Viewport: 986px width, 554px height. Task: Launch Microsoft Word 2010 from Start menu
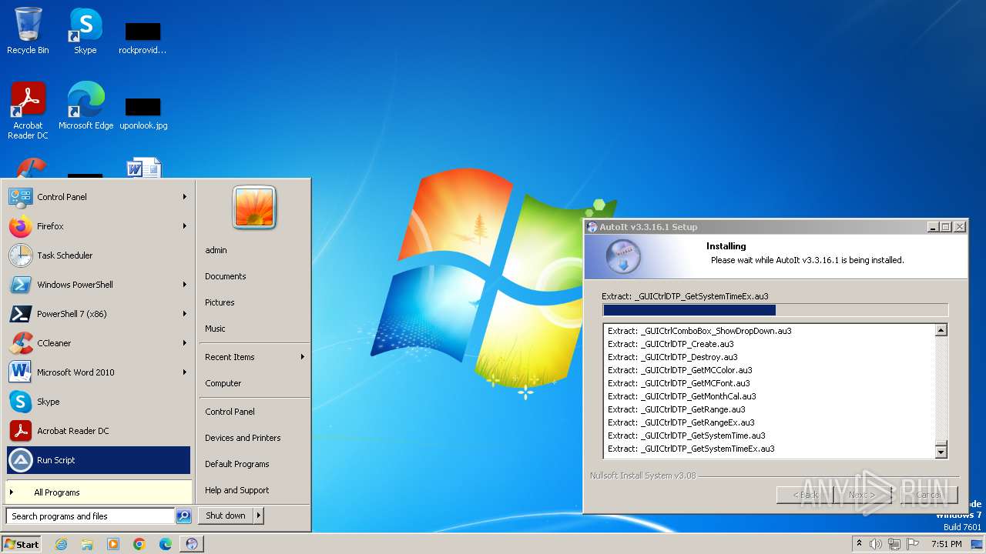(x=99, y=372)
